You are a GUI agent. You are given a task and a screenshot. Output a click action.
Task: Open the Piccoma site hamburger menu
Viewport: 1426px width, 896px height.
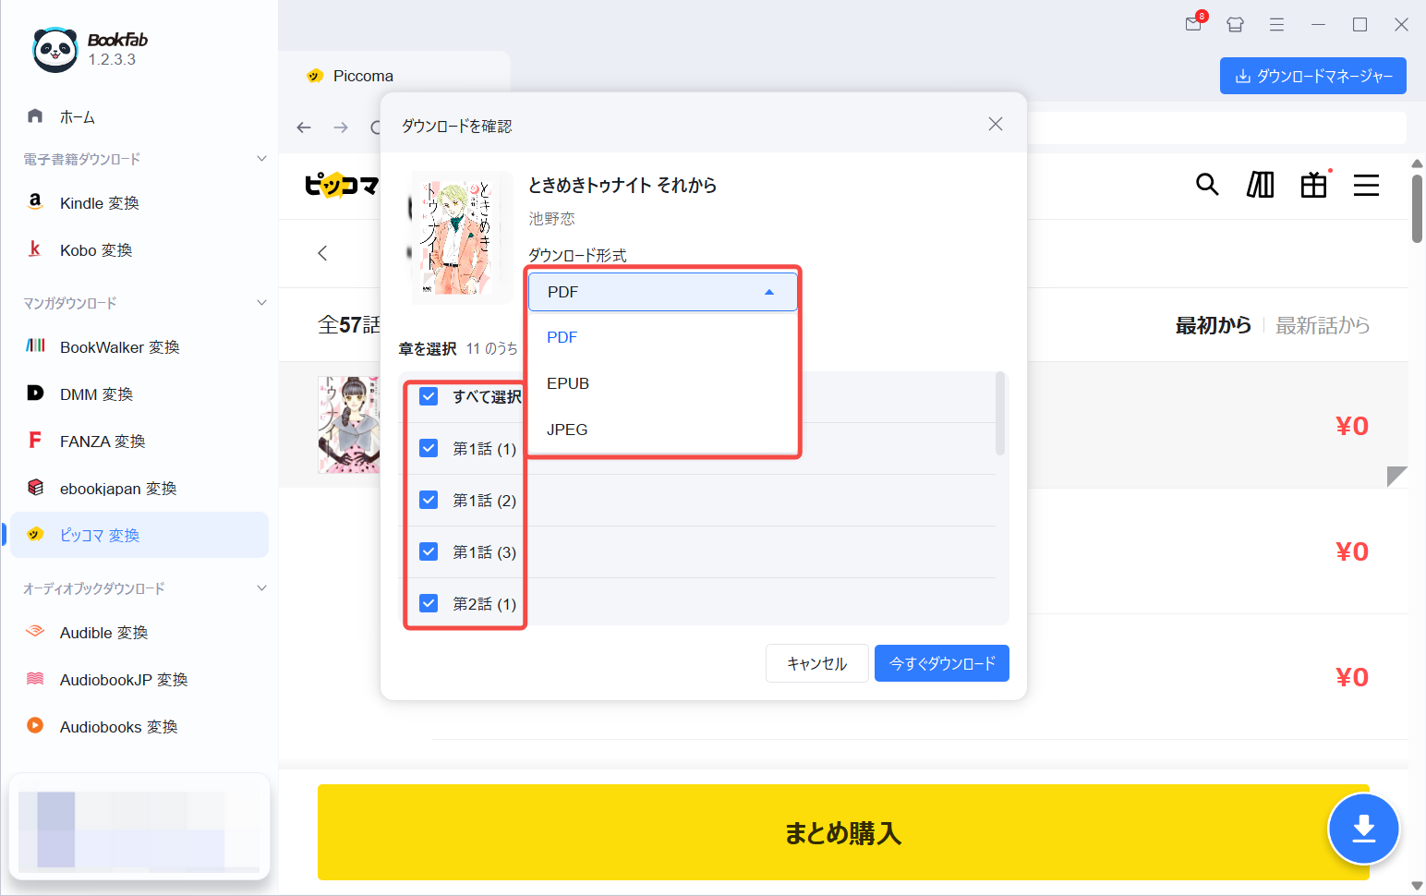pos(1366,185)
